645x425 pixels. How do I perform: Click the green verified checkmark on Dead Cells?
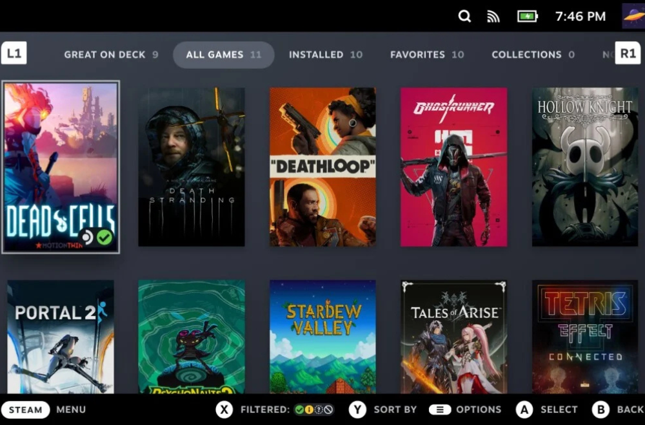click(x=104, y=238)
